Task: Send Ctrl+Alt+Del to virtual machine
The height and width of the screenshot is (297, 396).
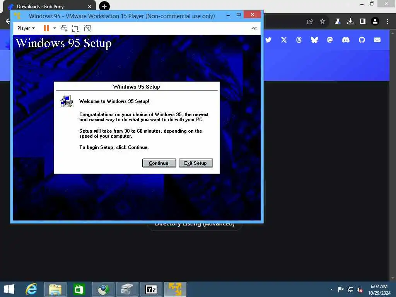Action: pos(64,28)
